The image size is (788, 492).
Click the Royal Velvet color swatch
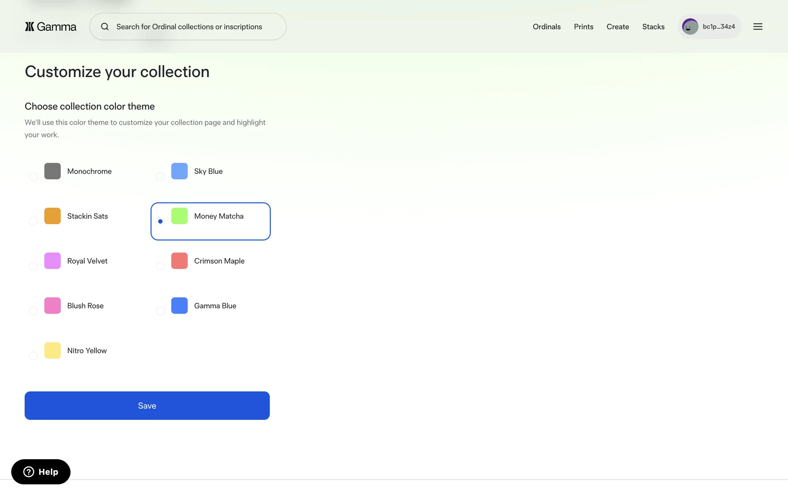point(53,261)
